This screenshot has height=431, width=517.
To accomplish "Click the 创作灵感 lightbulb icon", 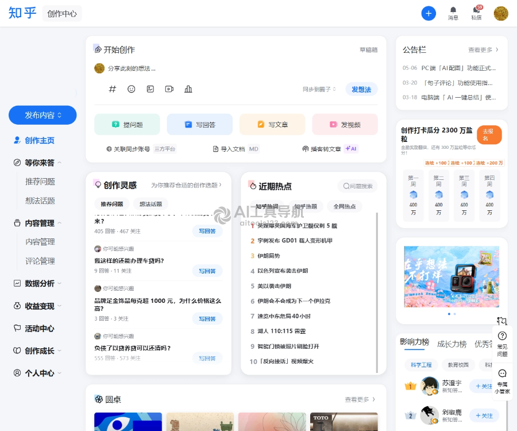I will [x=98, y=184].
